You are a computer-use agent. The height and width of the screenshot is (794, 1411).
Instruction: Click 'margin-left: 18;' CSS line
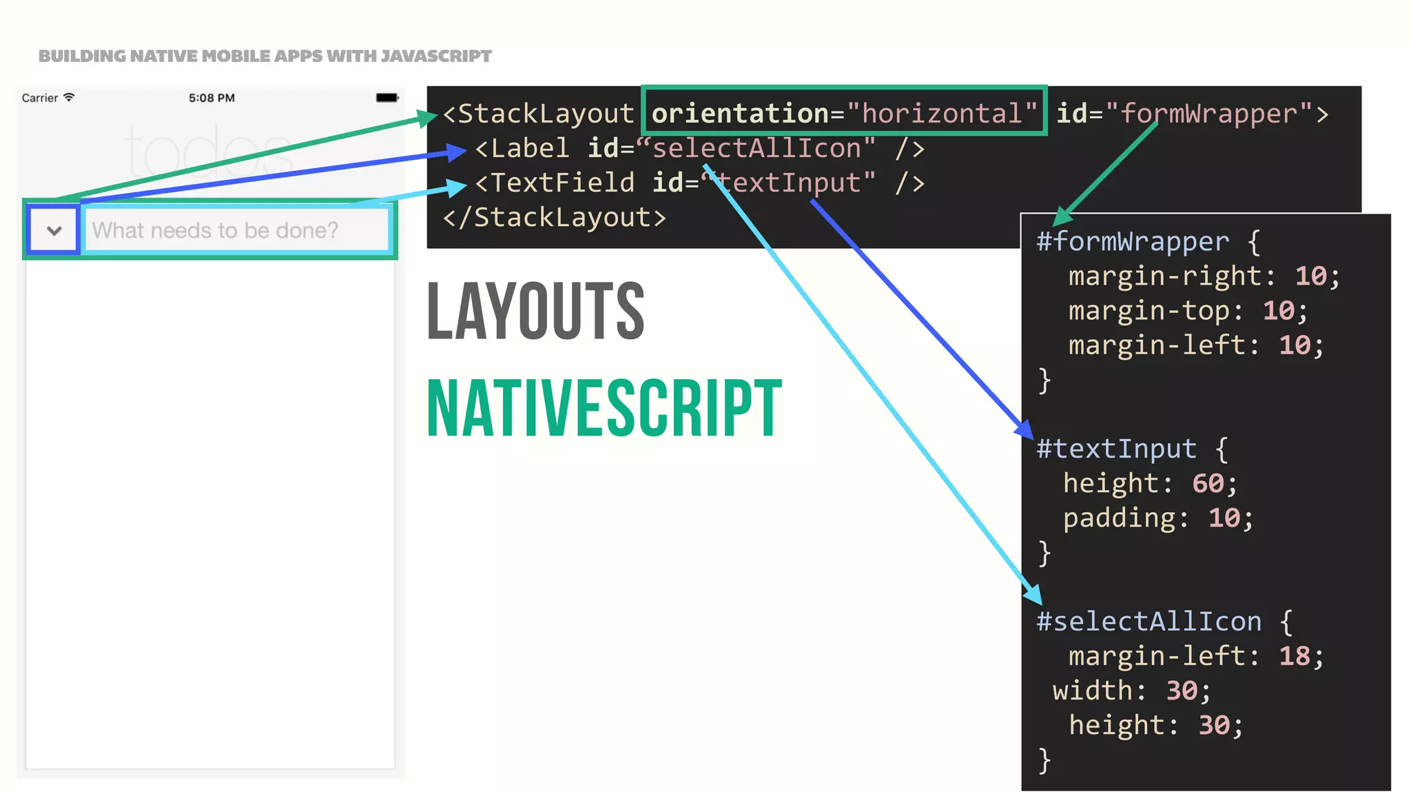click(x=1196, y=656)
